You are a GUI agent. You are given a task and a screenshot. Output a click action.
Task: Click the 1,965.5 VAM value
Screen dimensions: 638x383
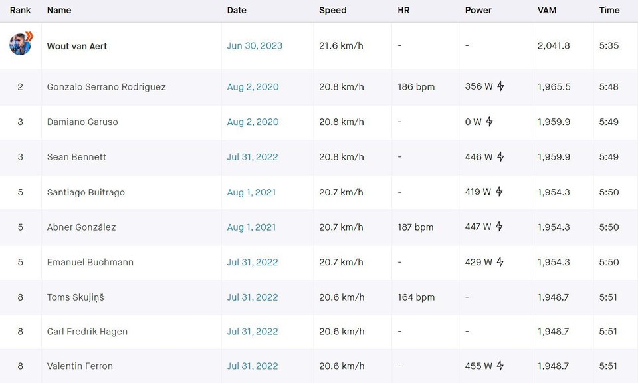pos(554,86)
